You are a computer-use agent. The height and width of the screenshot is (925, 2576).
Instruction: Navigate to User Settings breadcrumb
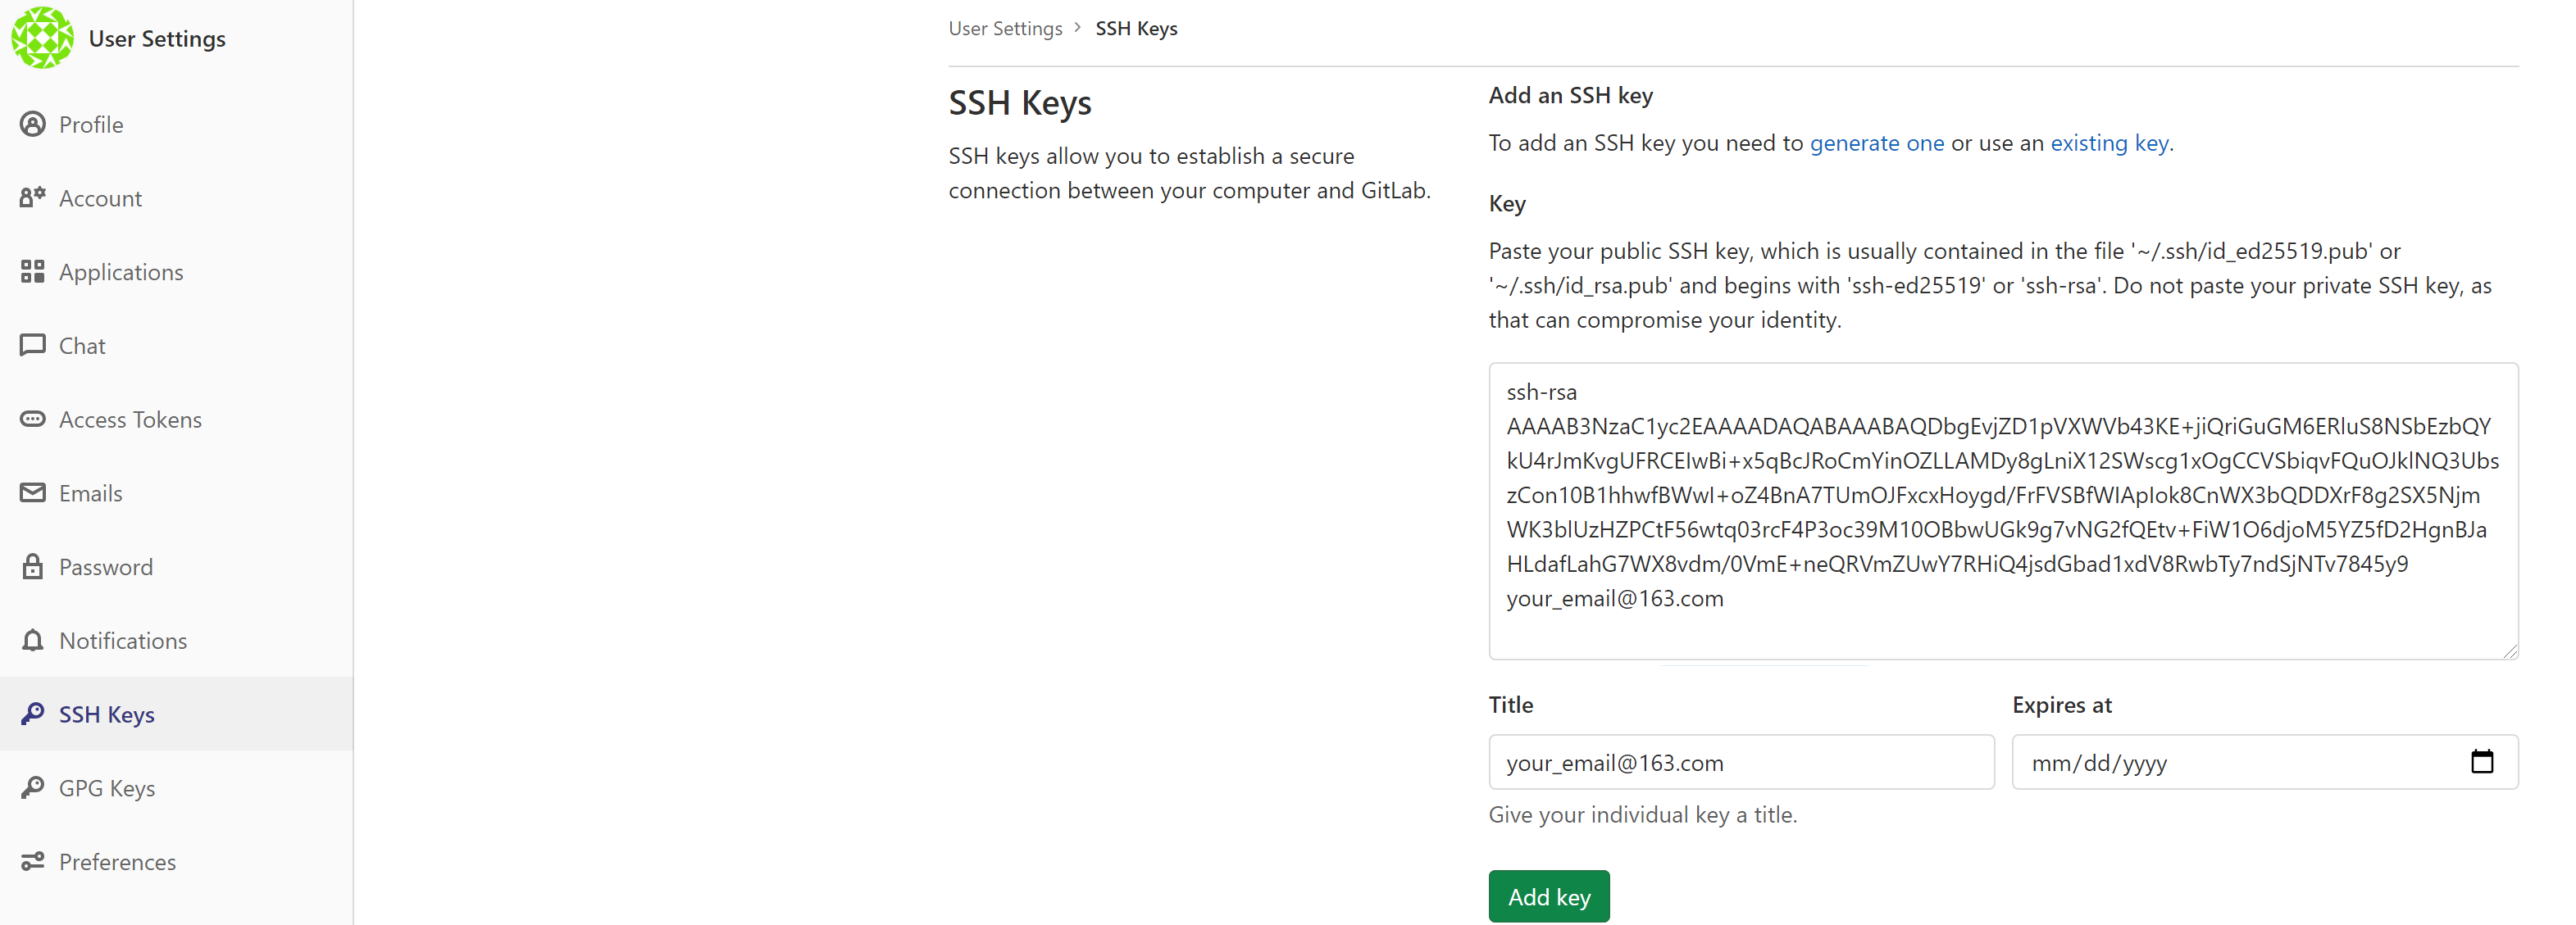1004,28
